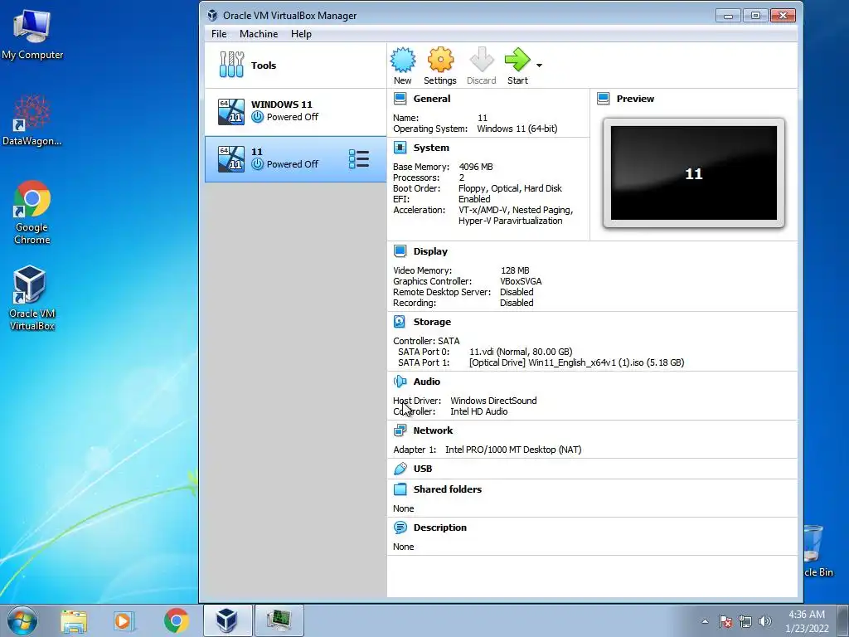Open the Windows Start menu orb
This screenshot has height=637, width=849.
pyautogui.click(x=22, y=620)
